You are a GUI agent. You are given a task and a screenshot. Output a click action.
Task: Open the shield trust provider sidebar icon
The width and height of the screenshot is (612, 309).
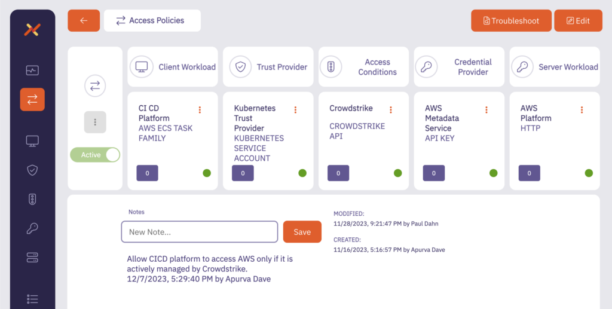[x=32, y=170]
